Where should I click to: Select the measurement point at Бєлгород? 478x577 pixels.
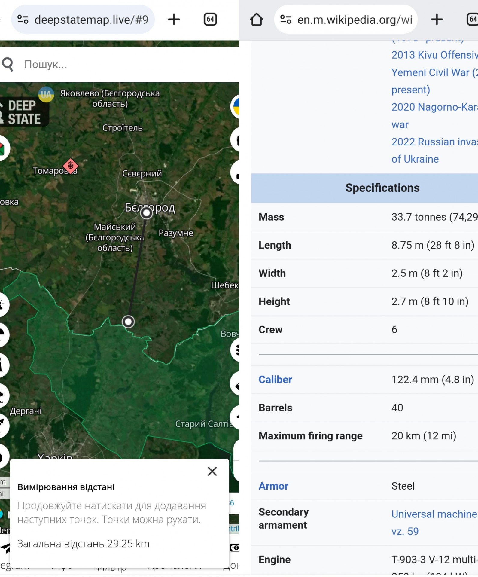tap(146, 213)
